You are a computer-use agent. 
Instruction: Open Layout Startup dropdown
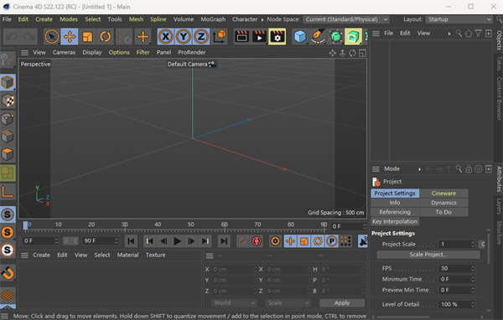coord(459,19)
